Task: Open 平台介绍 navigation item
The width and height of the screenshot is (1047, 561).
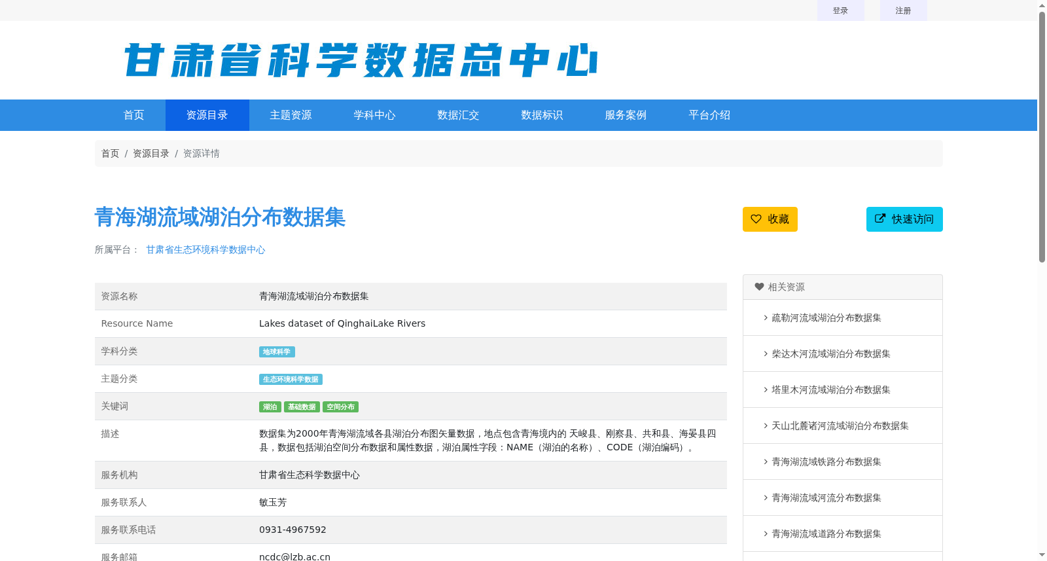Action: click(x=710, y=115)
